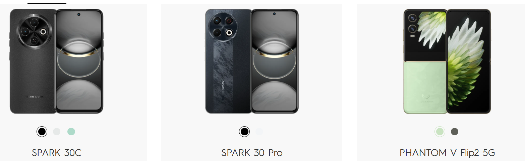525x161 pixels.
Task: Click the SPARK 30 Pro back-side phone image
Action: pyautogui.click(x=228, y=61)
